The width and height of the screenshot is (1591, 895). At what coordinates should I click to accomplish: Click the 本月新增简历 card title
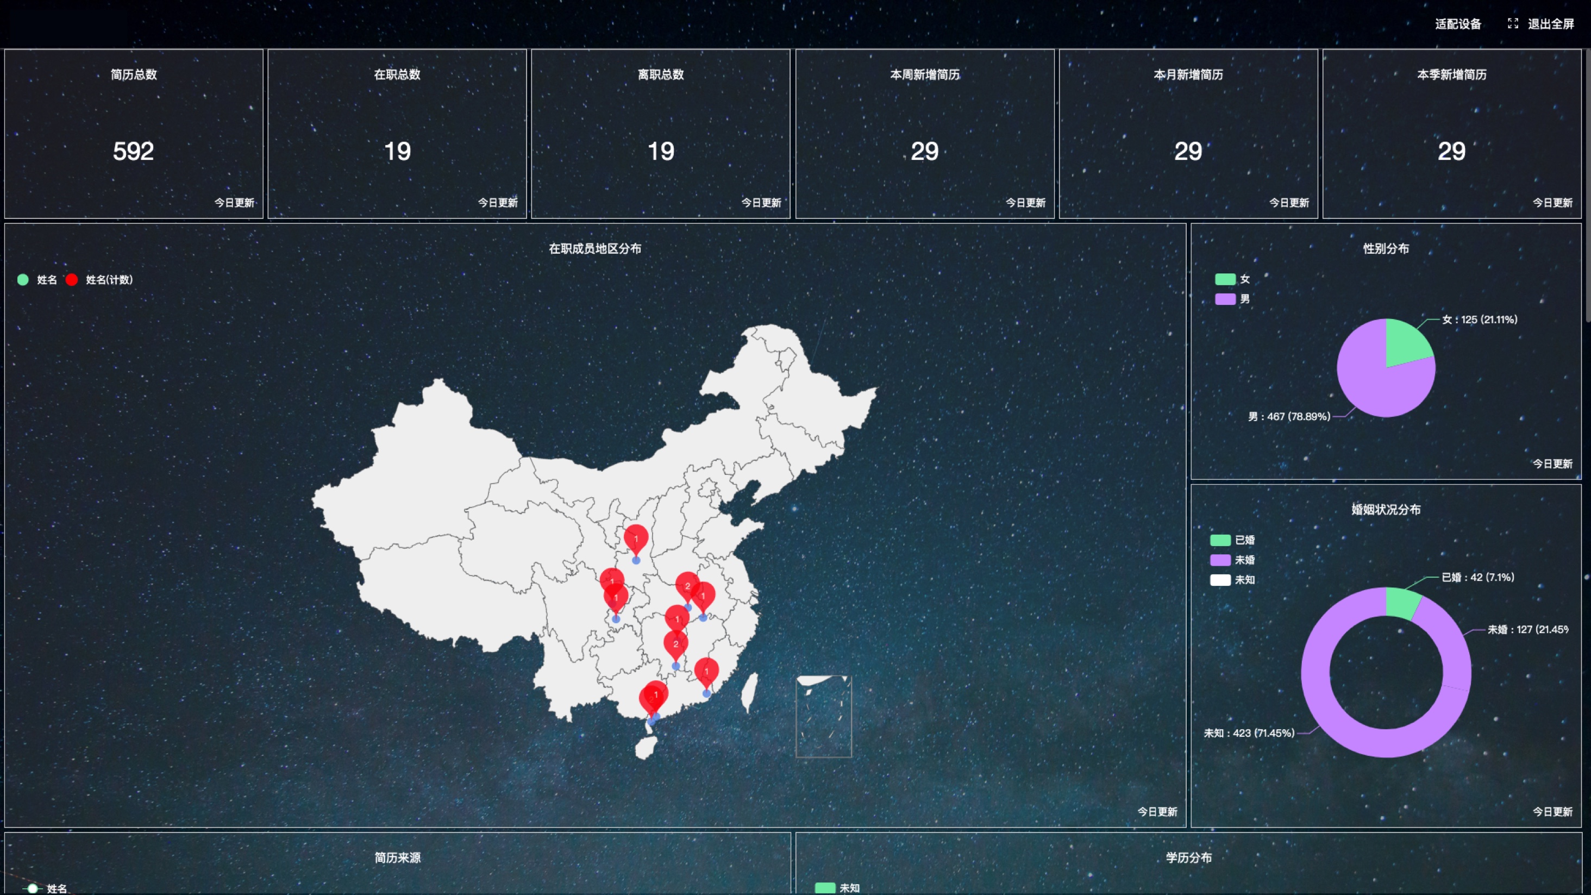click(x=1188, y=74)
